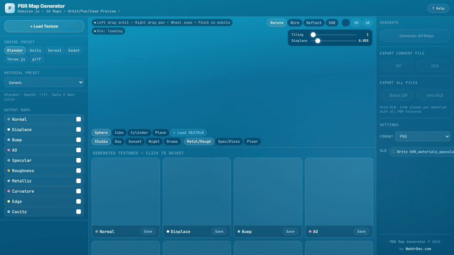Enable the Normal output map checkbox
Image resolution: width=454 pixels, height=255 pixels.
click(78, 119)
